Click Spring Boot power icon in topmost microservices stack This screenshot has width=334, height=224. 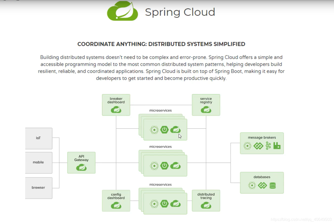tap(164, 130)
